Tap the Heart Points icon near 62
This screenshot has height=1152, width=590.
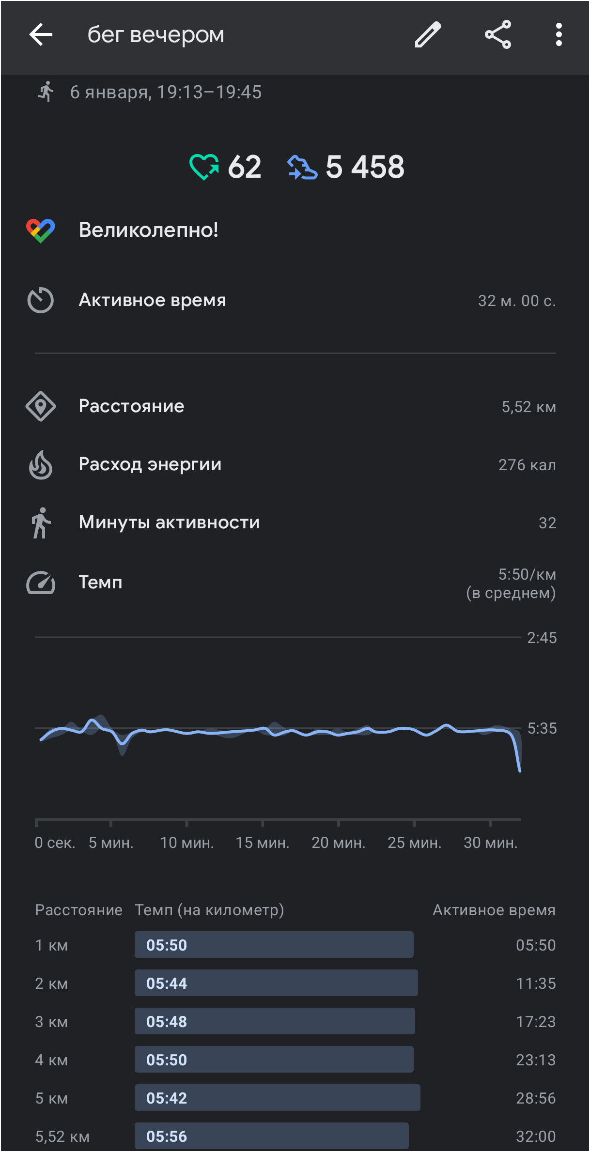point(204,167)
